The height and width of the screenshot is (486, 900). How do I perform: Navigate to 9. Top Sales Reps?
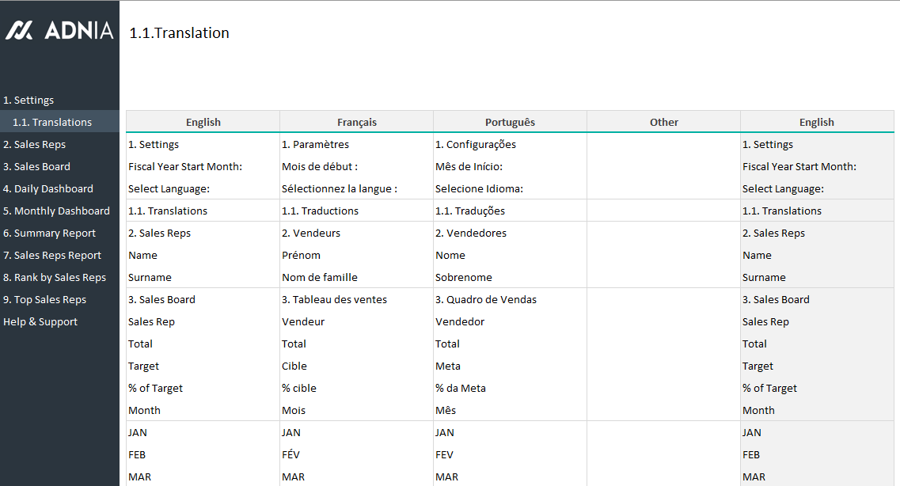point(44,300)
